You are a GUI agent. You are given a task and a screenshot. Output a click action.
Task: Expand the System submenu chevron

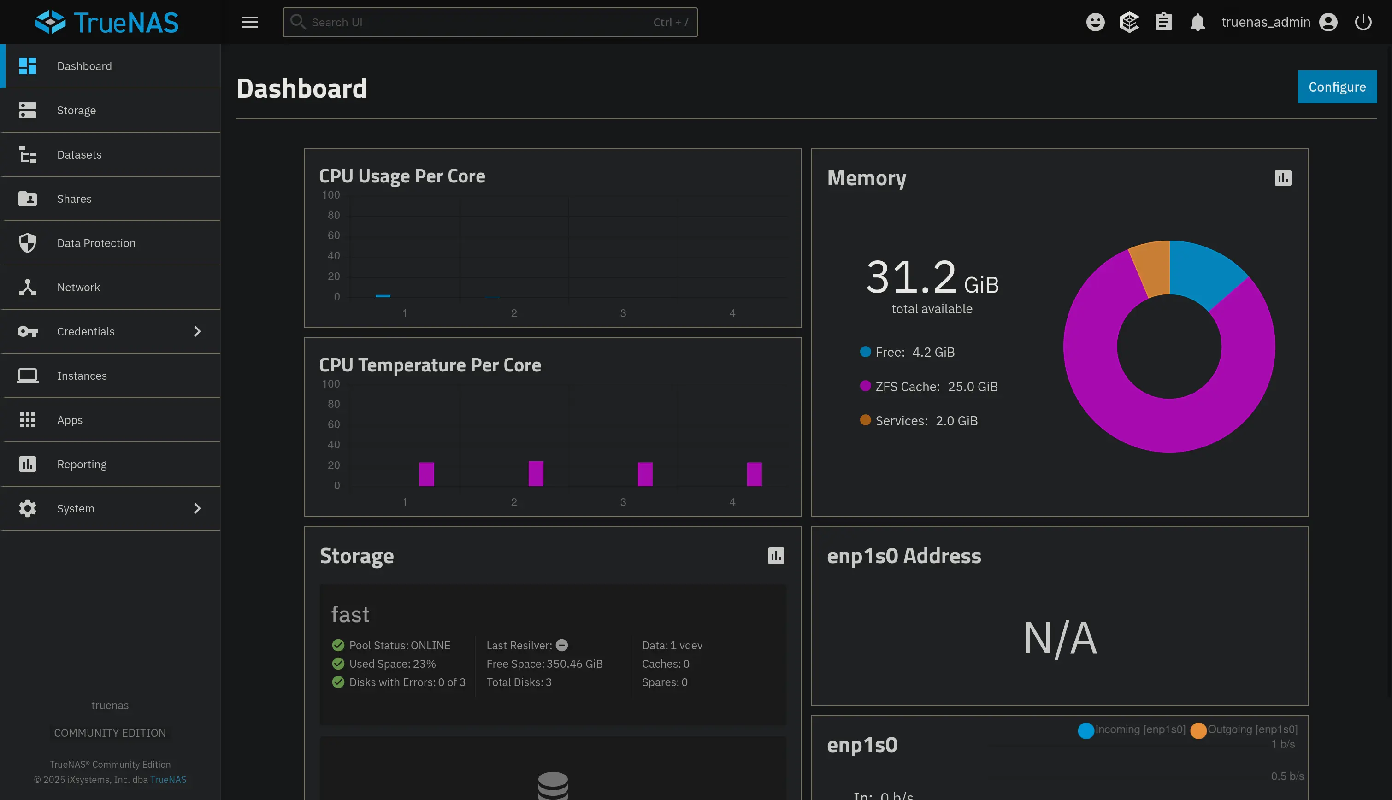[x=197, y=508]
